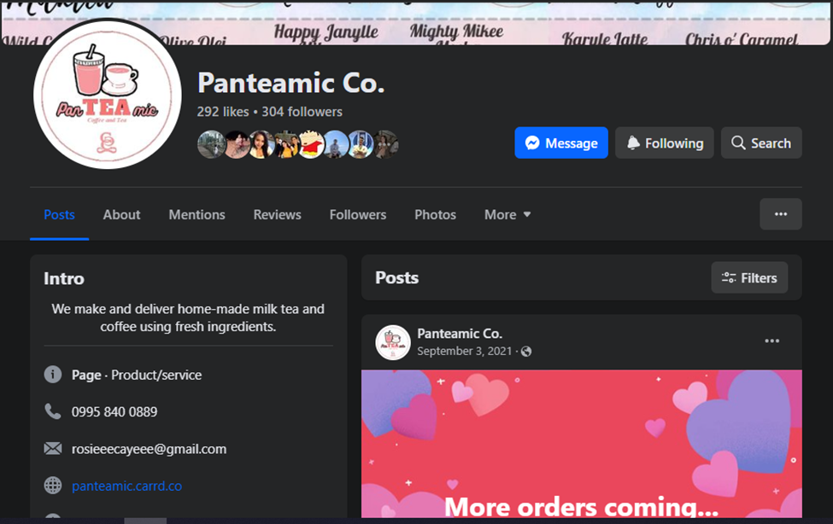Click the magnifier icon in Search button
This screenshot has height=524, width=833.
(x=738, y=143)
